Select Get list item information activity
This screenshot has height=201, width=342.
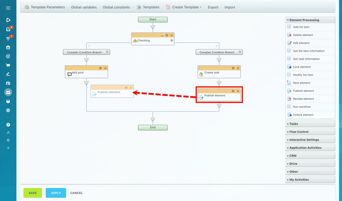(x=310, y=51)
